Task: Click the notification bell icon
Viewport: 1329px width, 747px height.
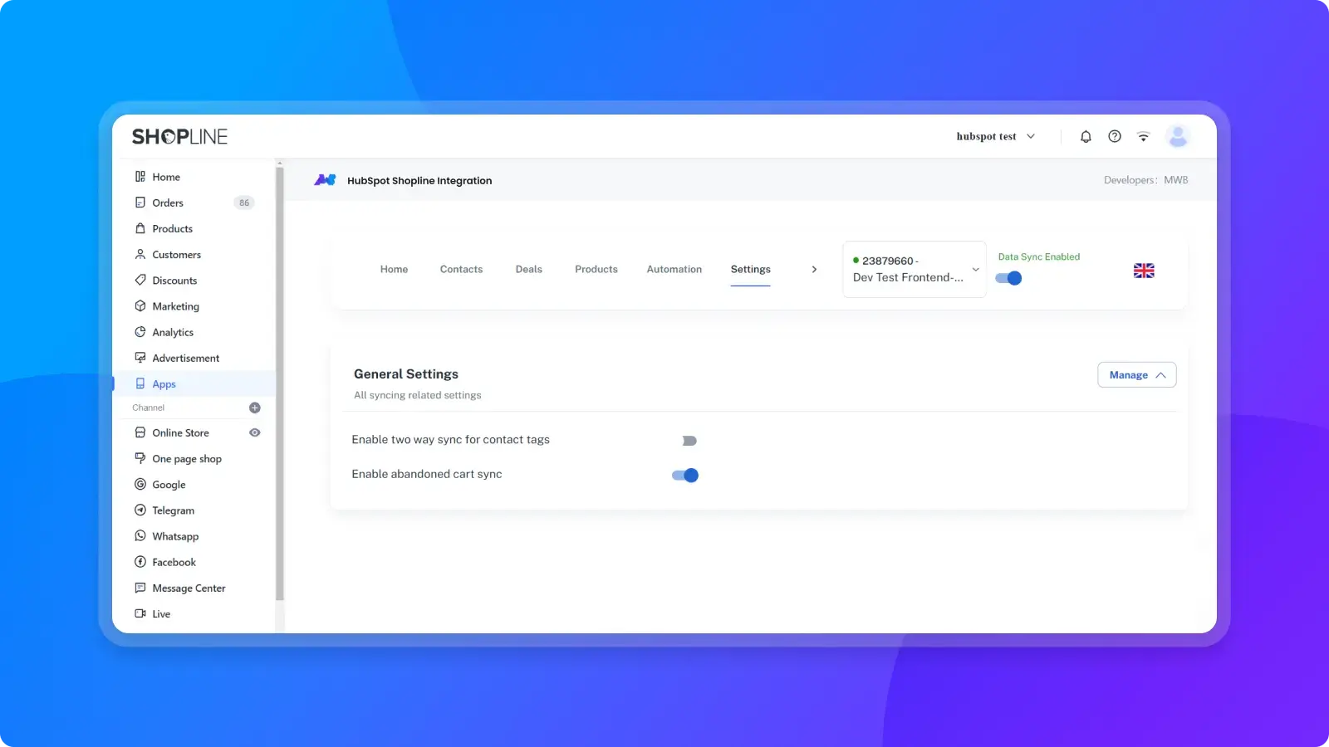Action: 1086,137
